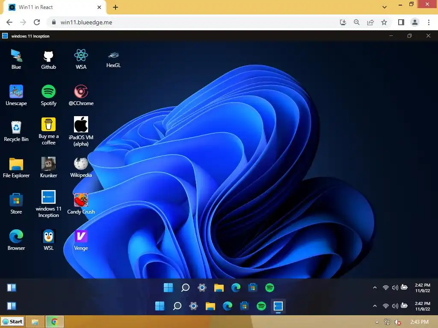
Task: Open the Store desktop icon
Action: (16, 204)
